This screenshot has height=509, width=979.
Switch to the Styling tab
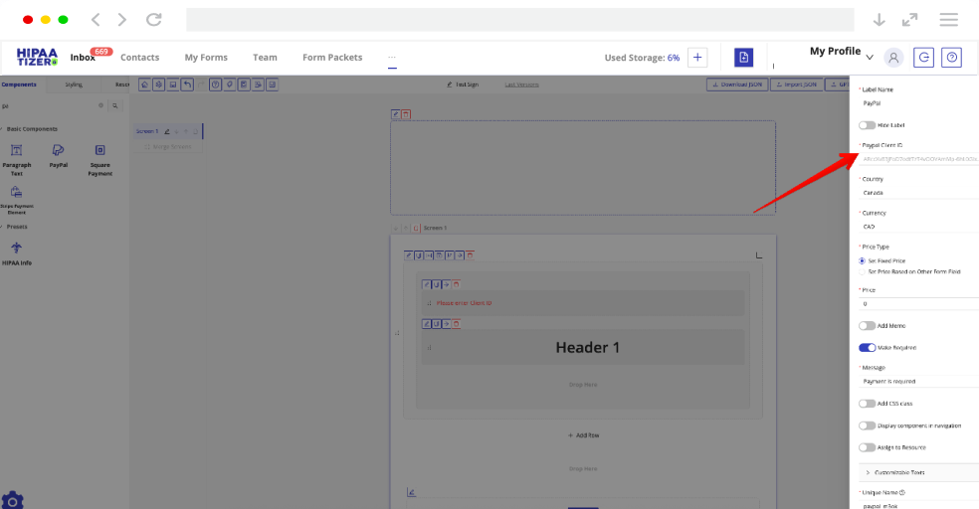[x=74, y=85]
